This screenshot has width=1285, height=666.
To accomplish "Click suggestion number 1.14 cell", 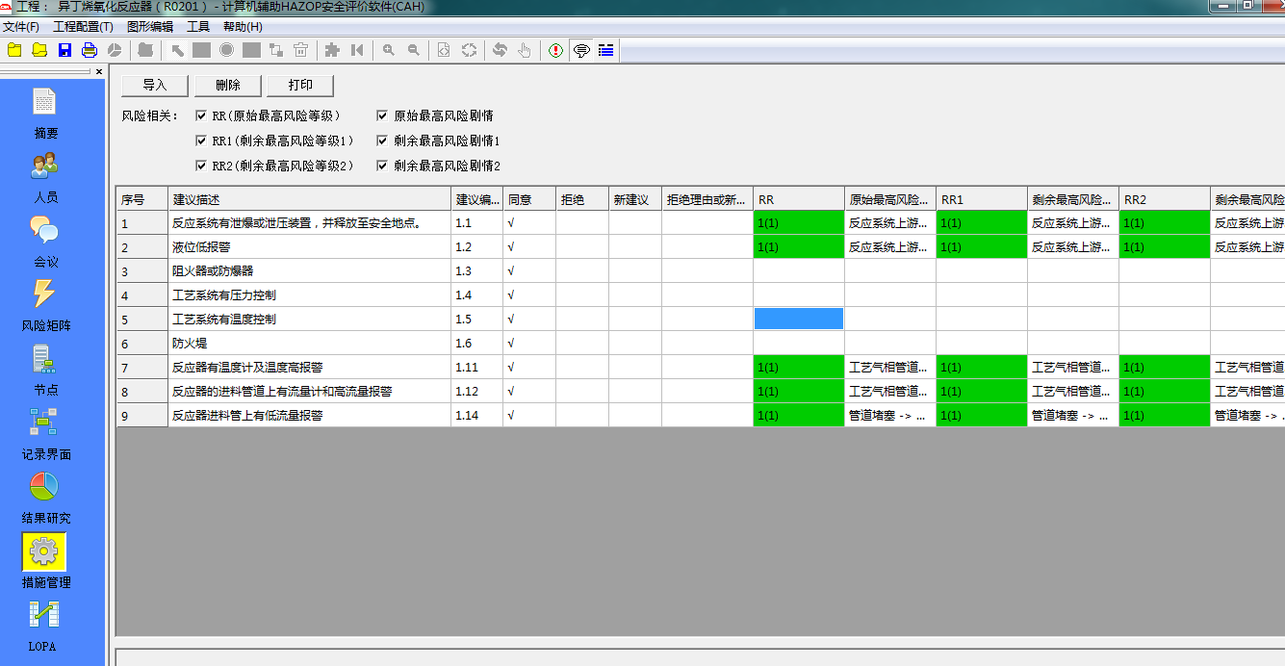I will click(476, 415).
